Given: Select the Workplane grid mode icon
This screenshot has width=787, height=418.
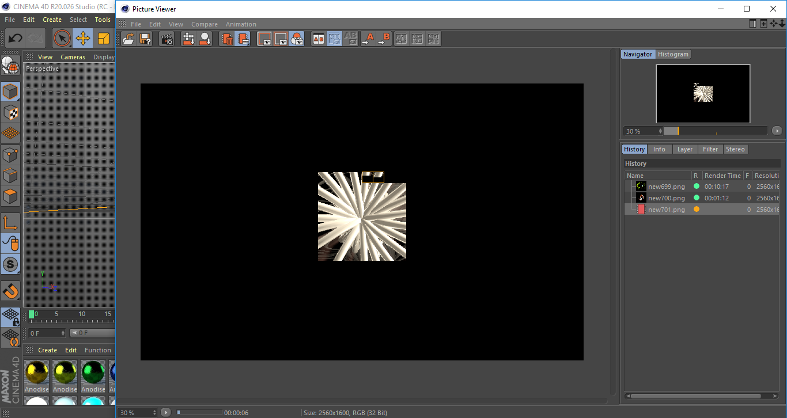Looking at the screenshot, I should click(10, 133).
